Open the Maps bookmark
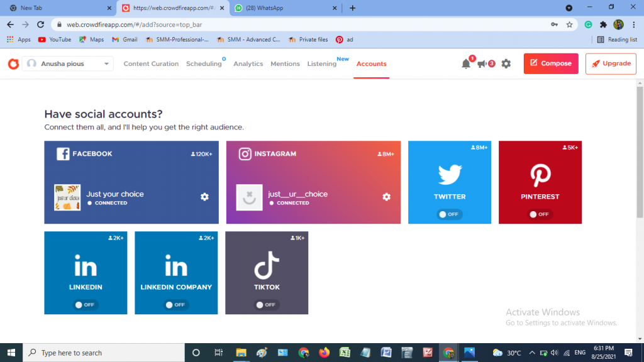Image resolution: width=644 pixels, height=362 pixels. pos(91,40)
